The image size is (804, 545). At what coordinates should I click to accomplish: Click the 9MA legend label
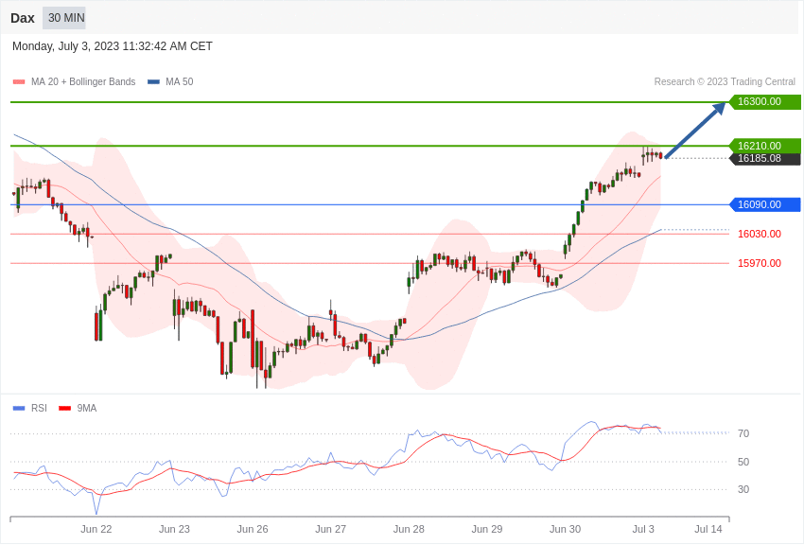[x=87, y=408]
